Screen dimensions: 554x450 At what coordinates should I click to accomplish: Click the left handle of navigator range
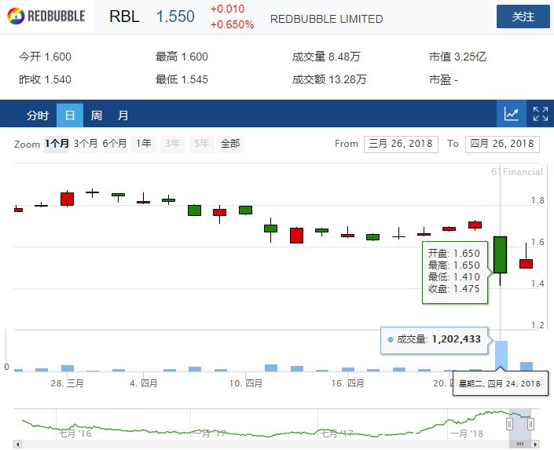[x=509, y=424]
